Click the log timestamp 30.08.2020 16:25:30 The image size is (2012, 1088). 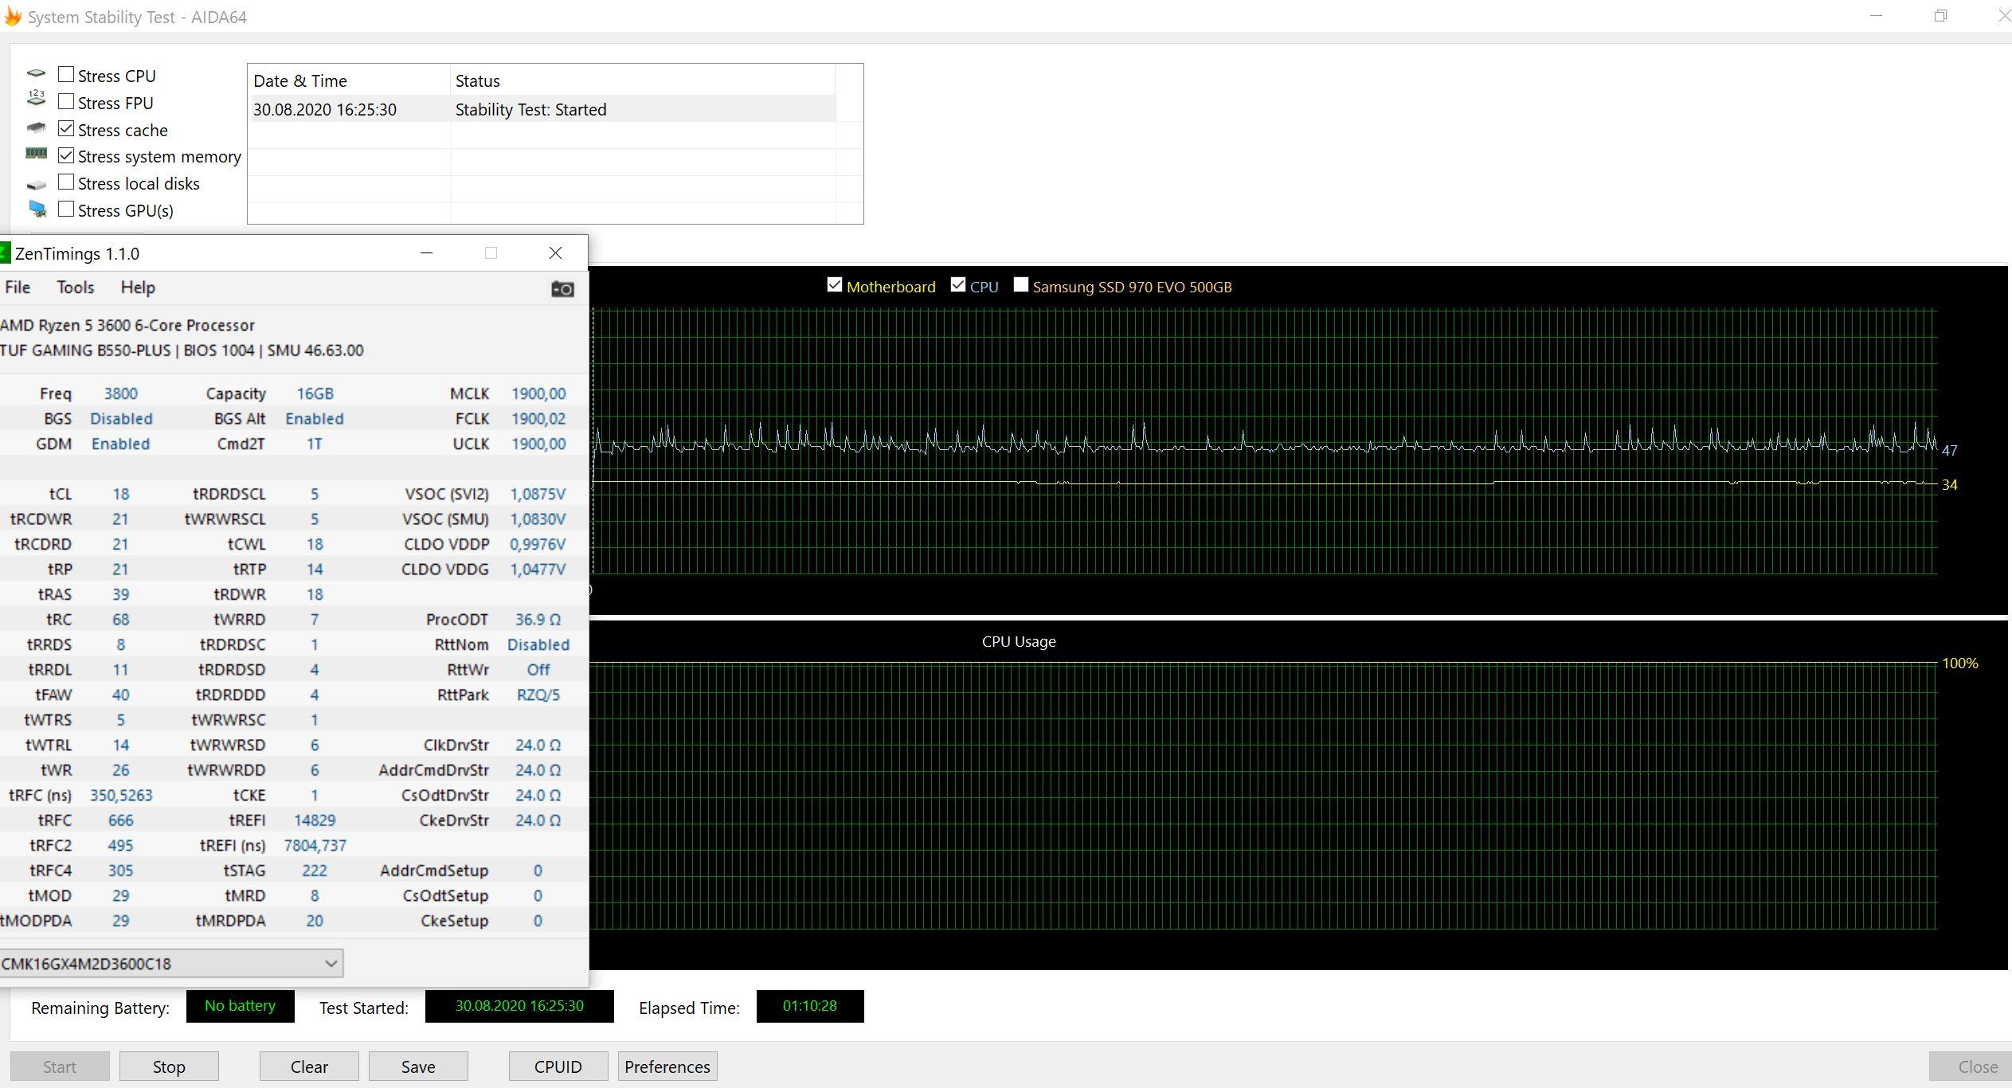[325, 109]
